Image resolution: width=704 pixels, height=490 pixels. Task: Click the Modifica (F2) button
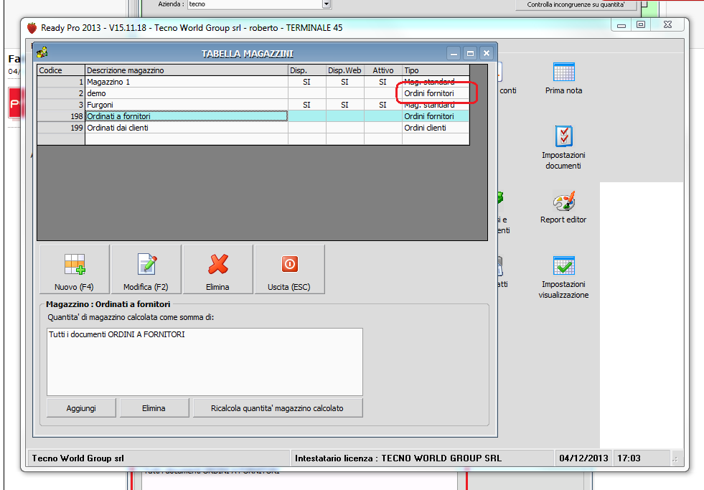point(146,269)
